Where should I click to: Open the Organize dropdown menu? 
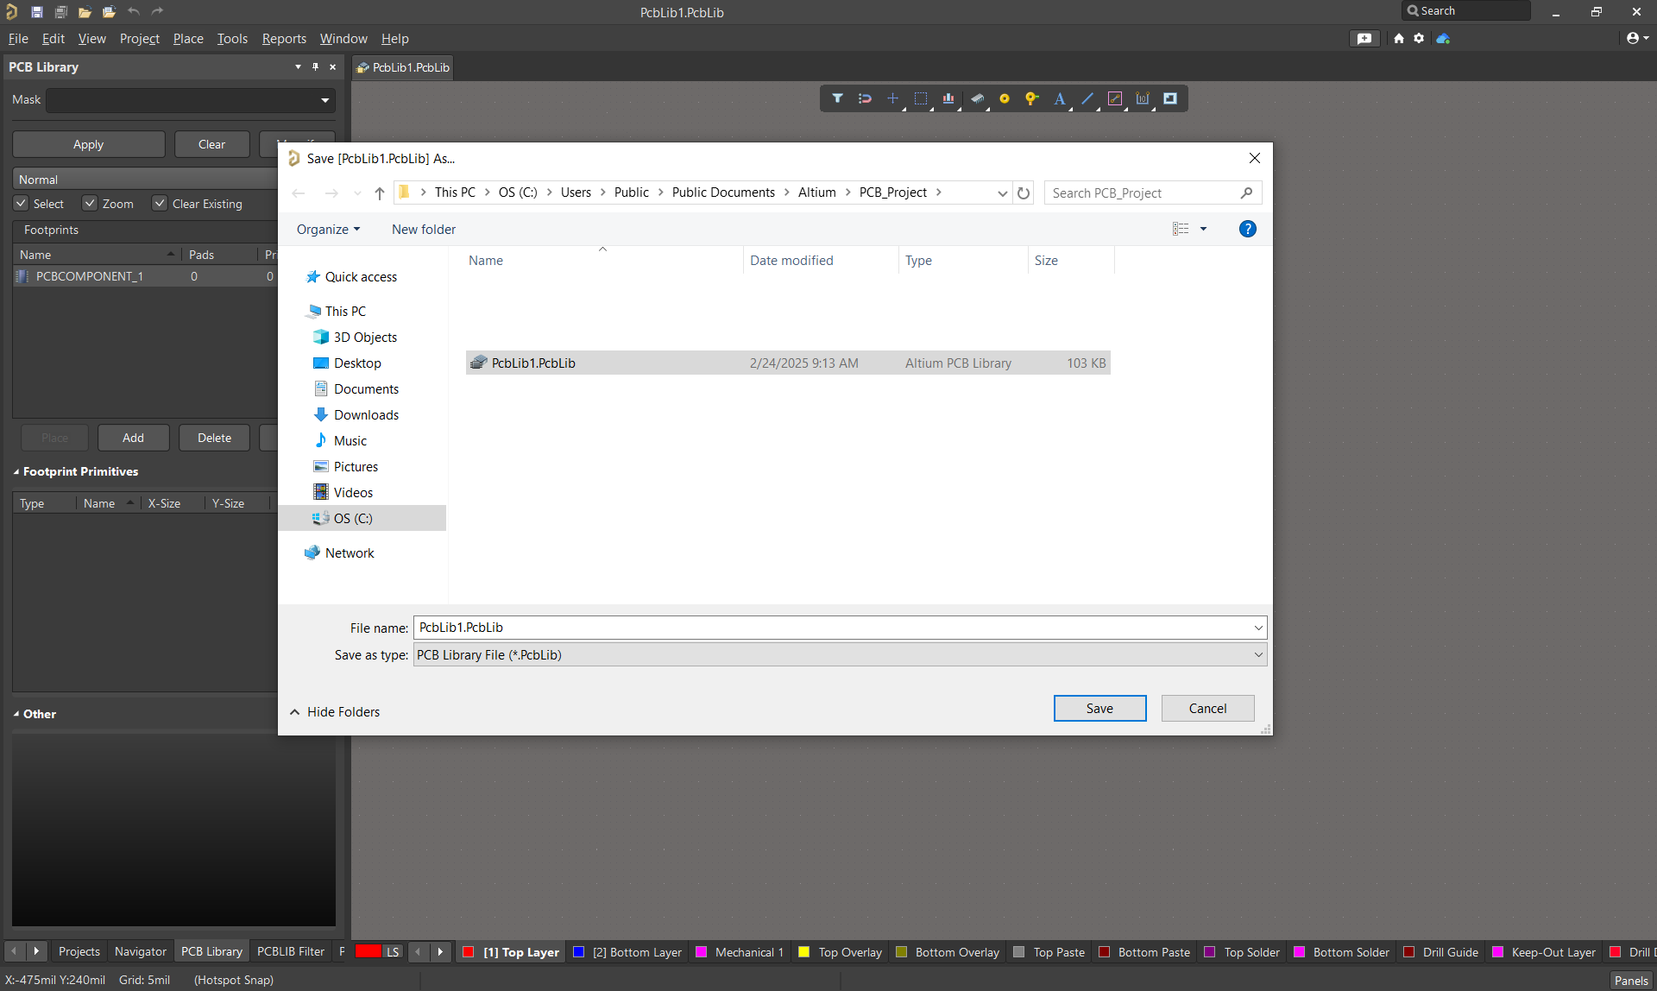click(328, 229)
